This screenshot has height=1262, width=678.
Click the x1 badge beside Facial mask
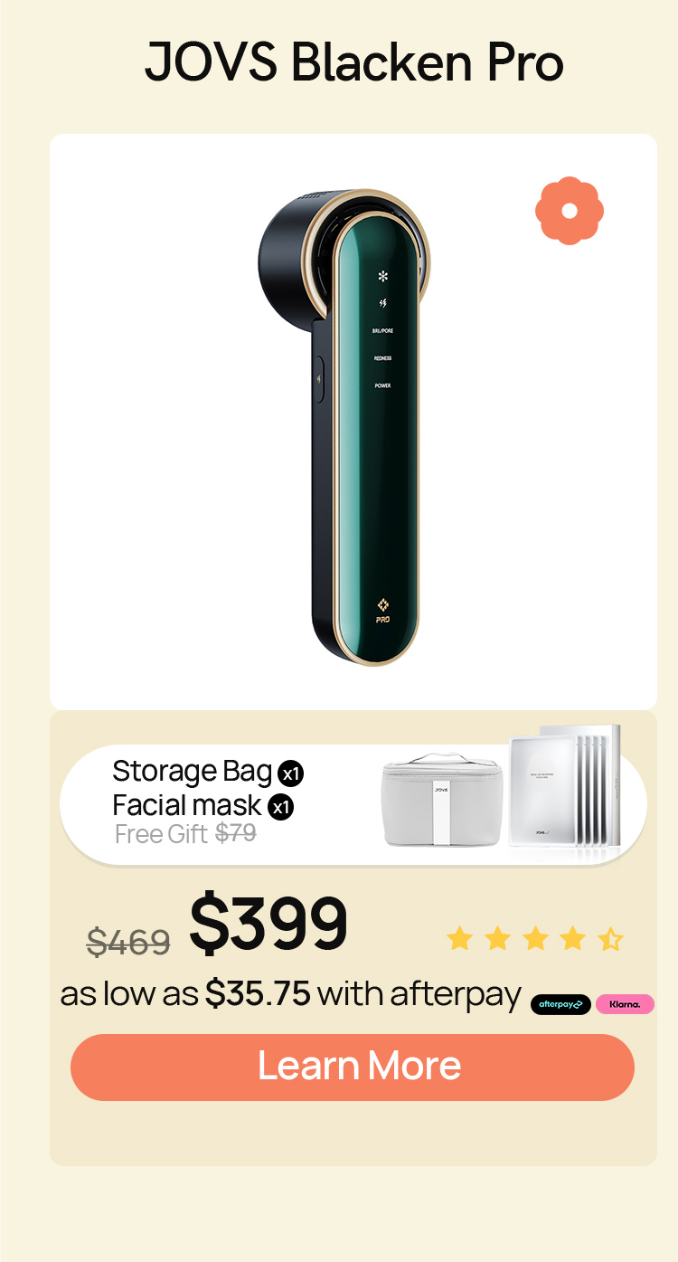(x=281, y=807)
